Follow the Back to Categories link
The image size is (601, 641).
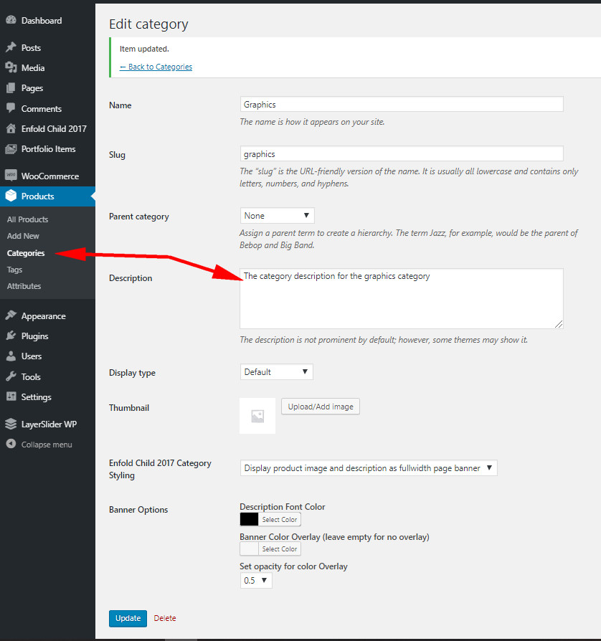(x=156, y=67)
